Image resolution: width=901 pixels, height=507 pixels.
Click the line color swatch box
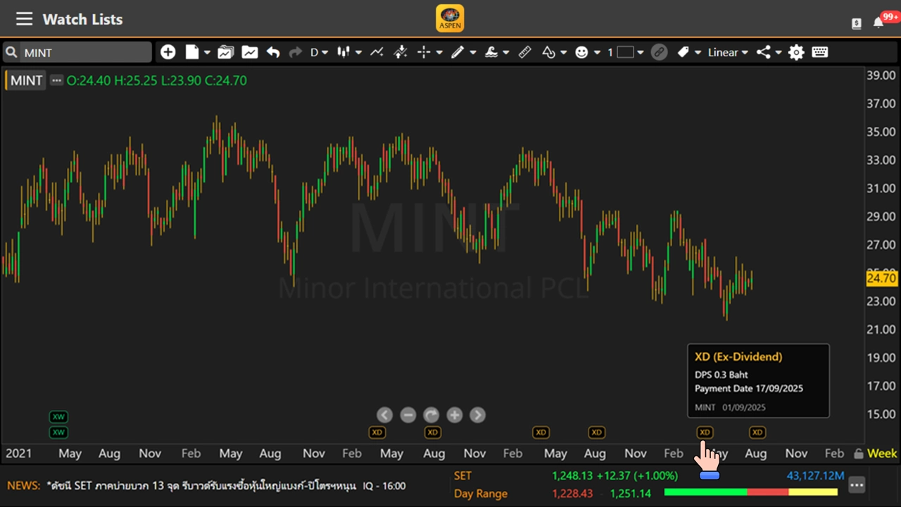coord(626,52)
